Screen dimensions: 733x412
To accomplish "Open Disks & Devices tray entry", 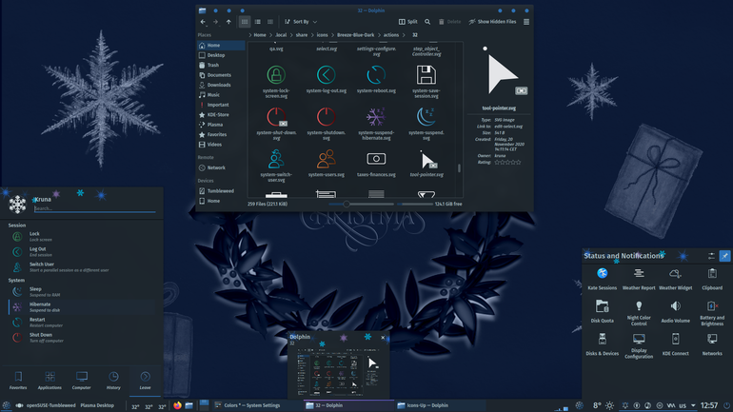I will (x=602, y=344).
